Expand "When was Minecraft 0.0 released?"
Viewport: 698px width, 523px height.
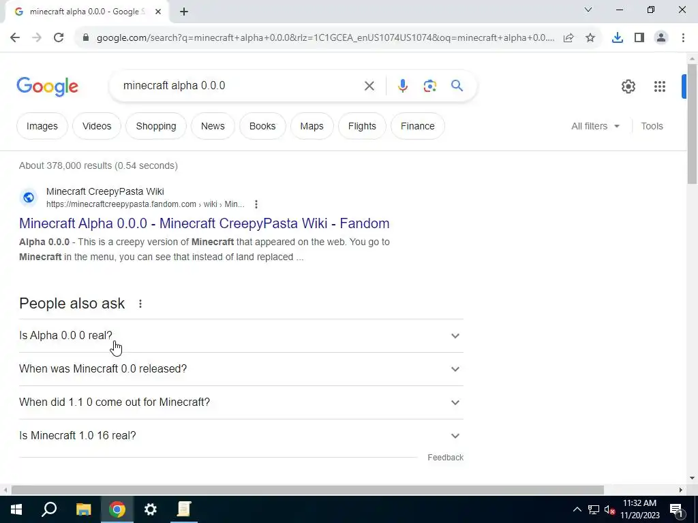click(x=241, y=369)
